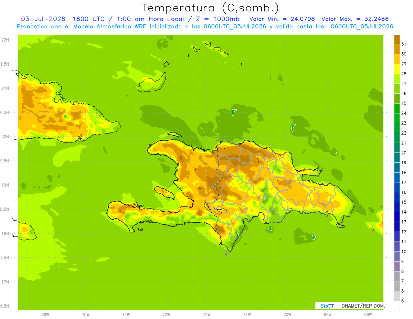Click the "1600 UTC" time text
Viewport: 413px width, 319px height.
tap(89, 19)
